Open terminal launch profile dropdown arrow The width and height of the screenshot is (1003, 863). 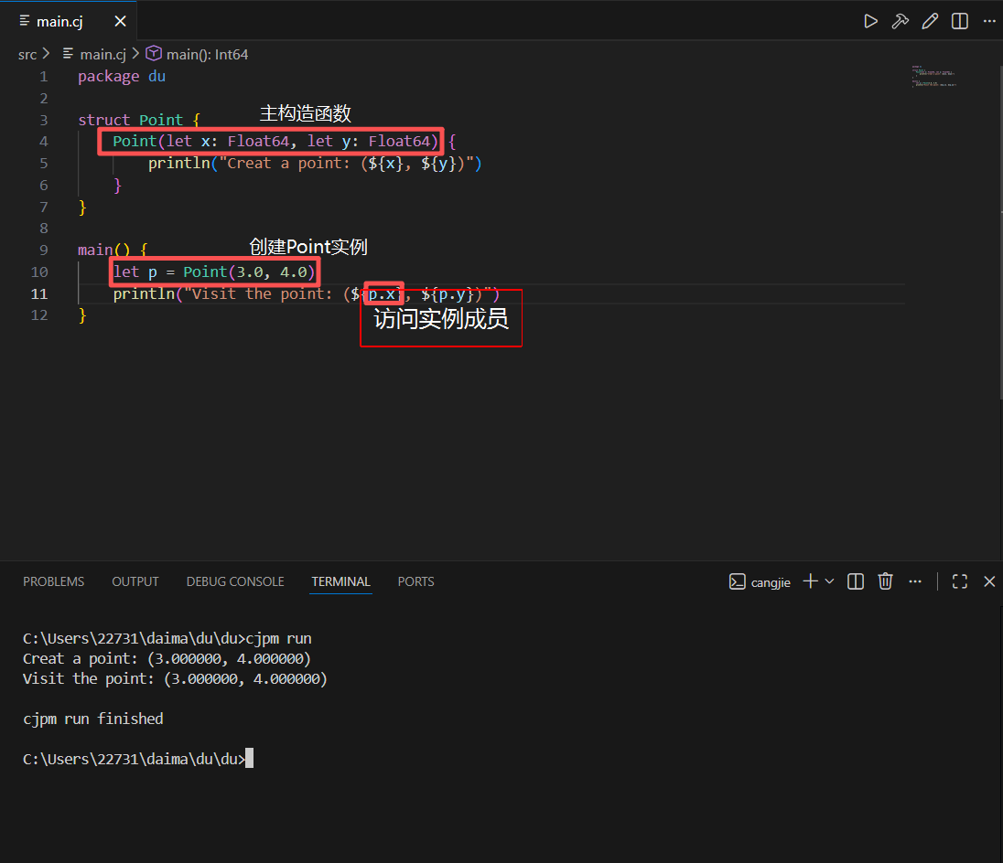[x=829, y=581]
